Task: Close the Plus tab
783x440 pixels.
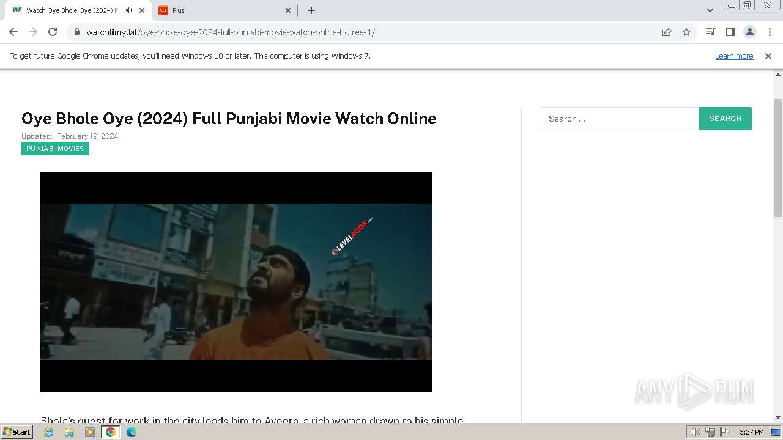Action: coord(289,10)
